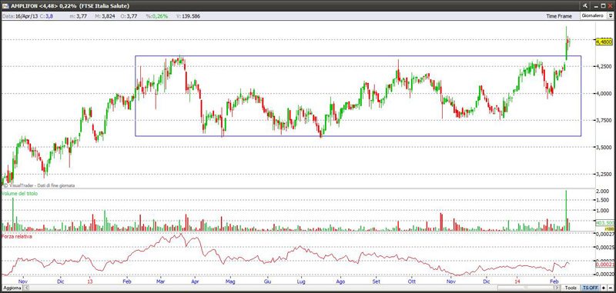Click the tallest green volume bar at right

566,211
